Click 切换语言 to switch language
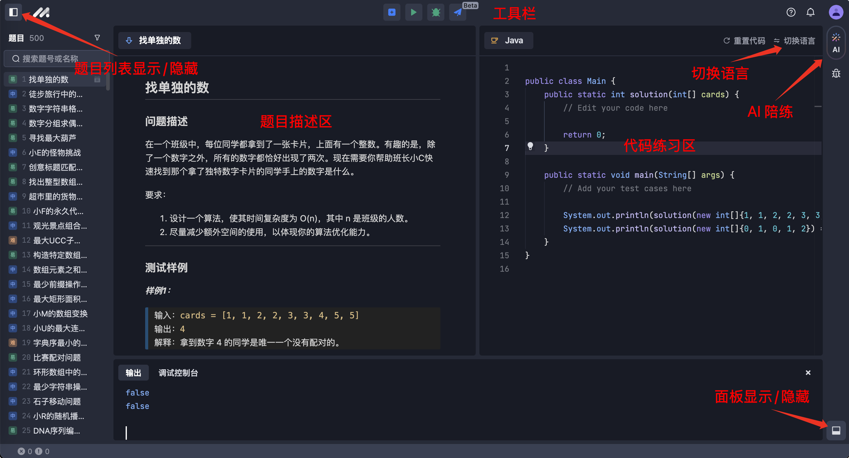This screenshot has height=458, width=849. [x=794, y=41]
